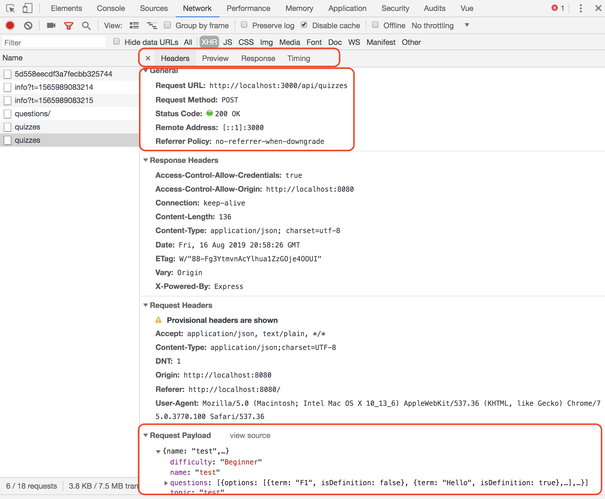Switch to the Performance tab

(248, 8)
